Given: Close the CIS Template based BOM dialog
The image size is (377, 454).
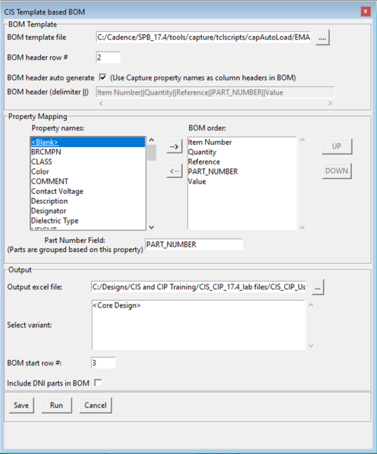Looking at the screenshot, I should (x=365, y=11).
